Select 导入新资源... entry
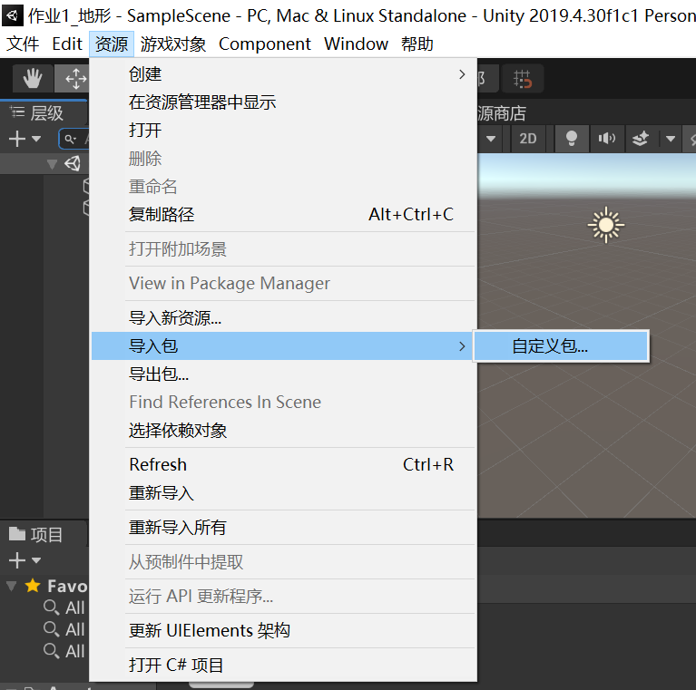 [x=283, y=318]
